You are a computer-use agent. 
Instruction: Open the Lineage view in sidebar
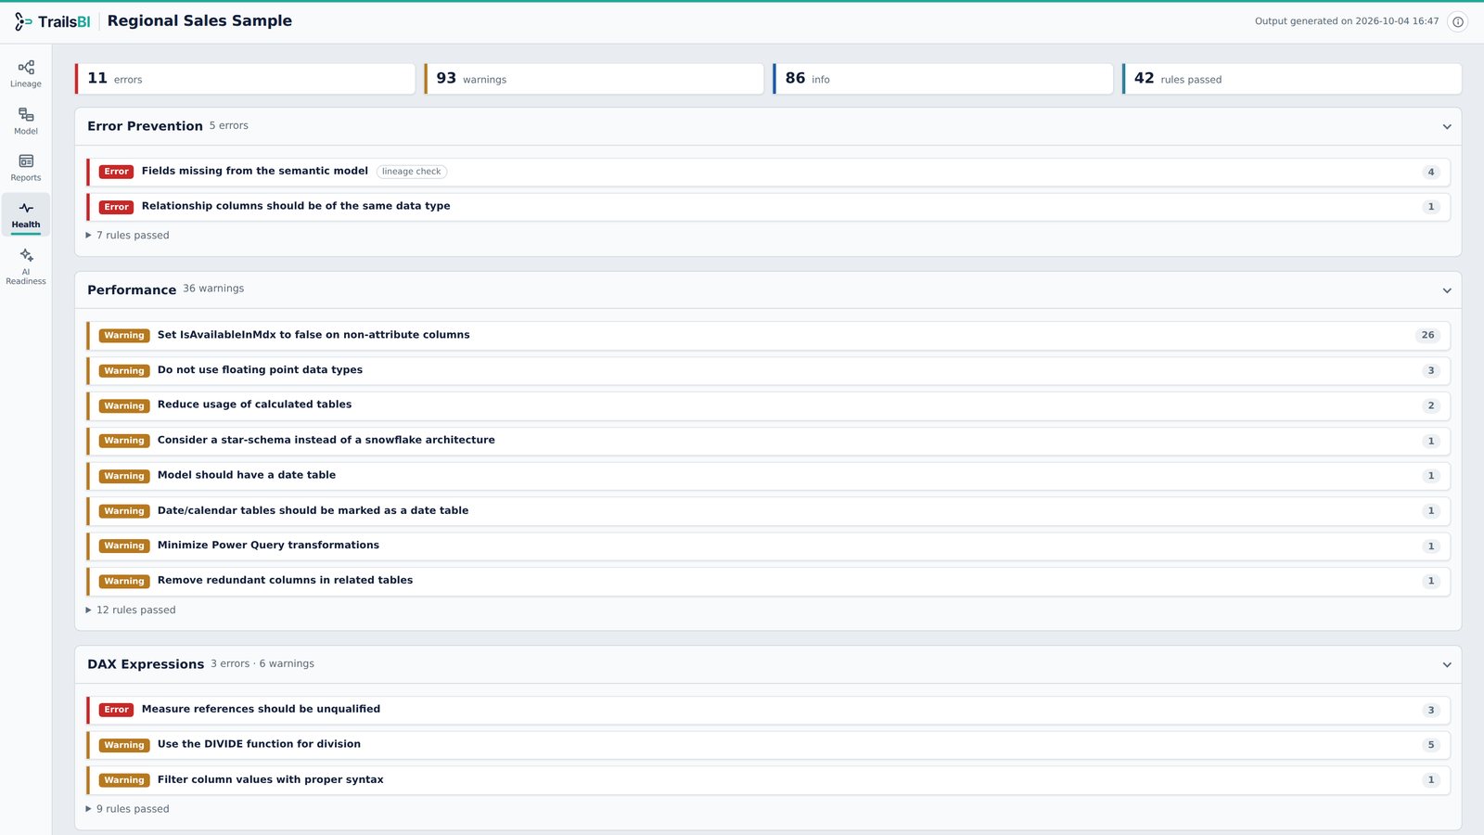pos(26,74)
